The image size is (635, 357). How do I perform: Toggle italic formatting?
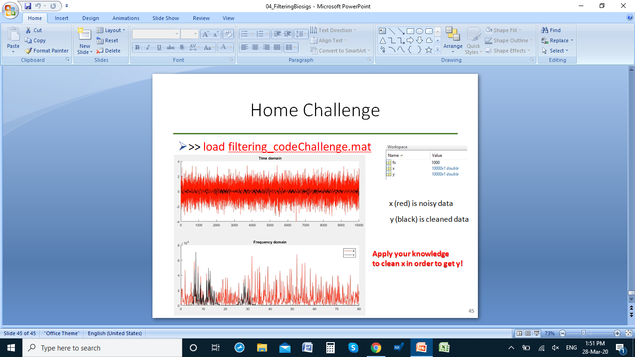[x=148, y=47]
